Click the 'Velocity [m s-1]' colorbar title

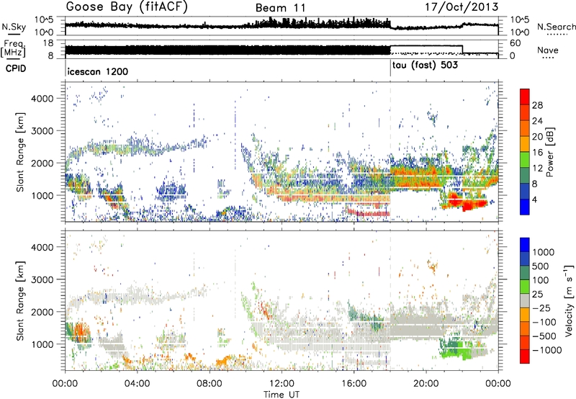(569, 300)
